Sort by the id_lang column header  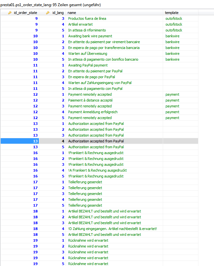[x=53, y=13]
